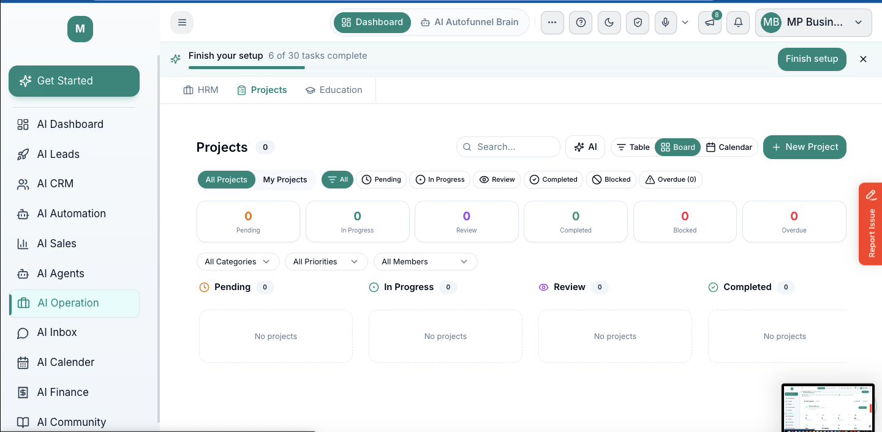Click the New Project button
The image size is (882, 432).
(805, 147)
